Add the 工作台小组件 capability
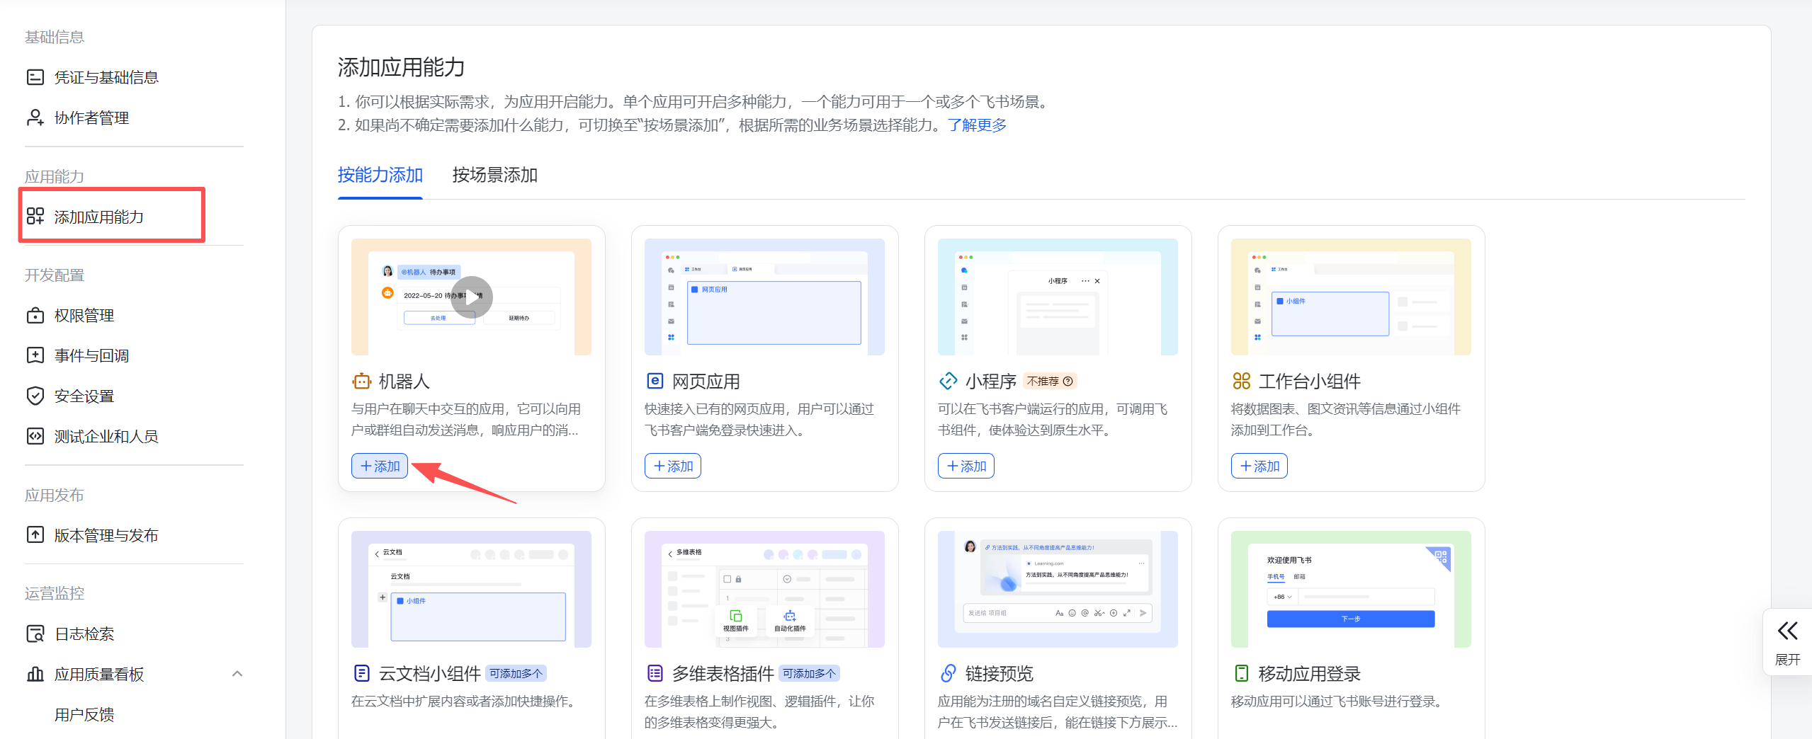Viewport: 1812px width, 739px height. pos(1259,466)
